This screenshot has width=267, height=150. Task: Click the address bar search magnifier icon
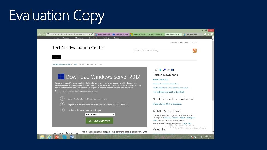coord(87,34)
